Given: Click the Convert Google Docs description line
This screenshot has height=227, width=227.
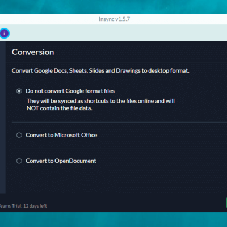Looking at the screenshot, I should [100, 70].
